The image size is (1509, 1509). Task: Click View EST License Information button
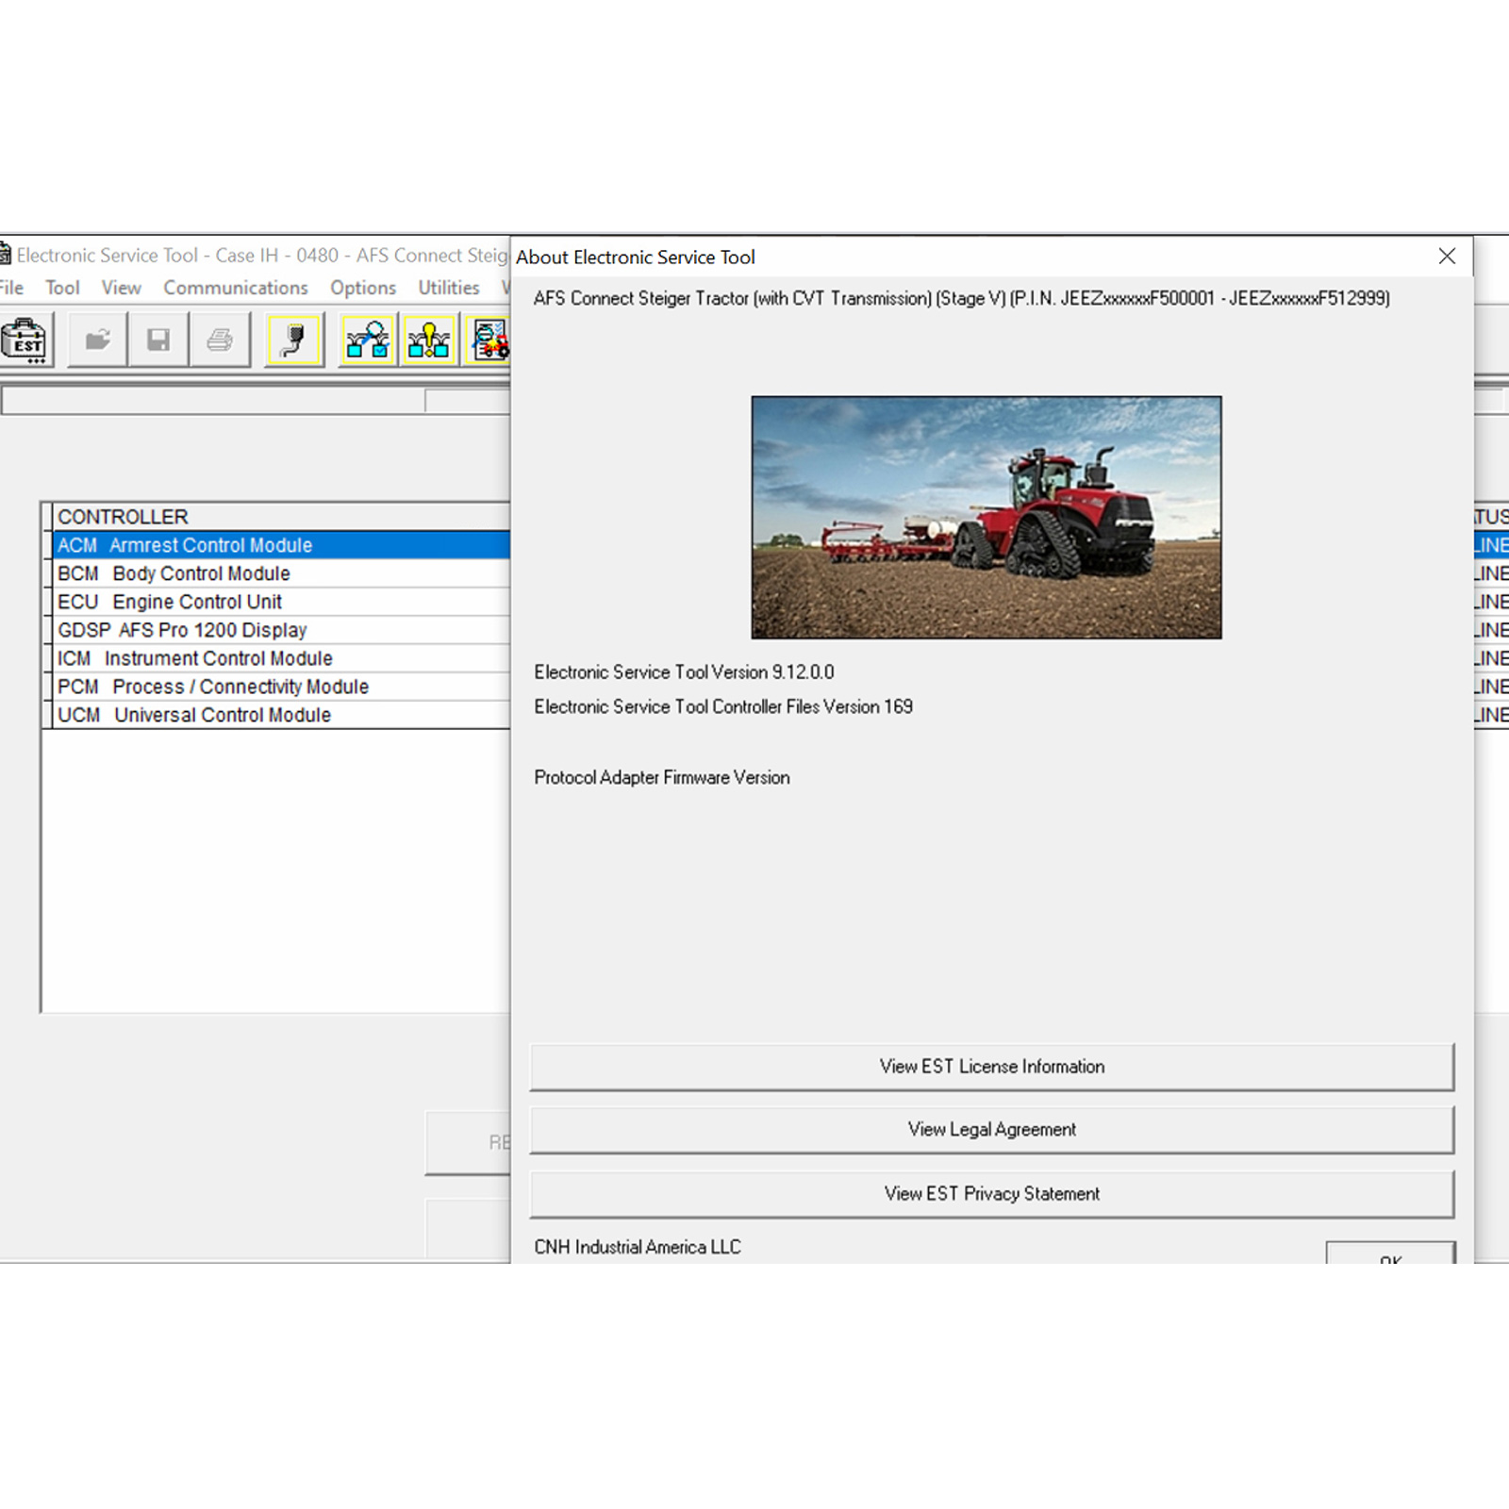992,1067
